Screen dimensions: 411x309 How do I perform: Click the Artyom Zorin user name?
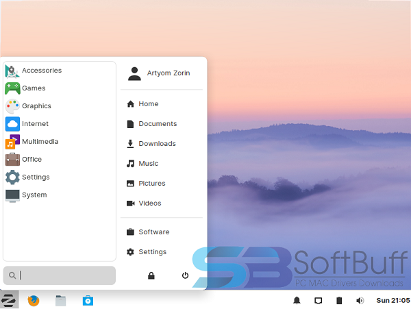[169, 73]
